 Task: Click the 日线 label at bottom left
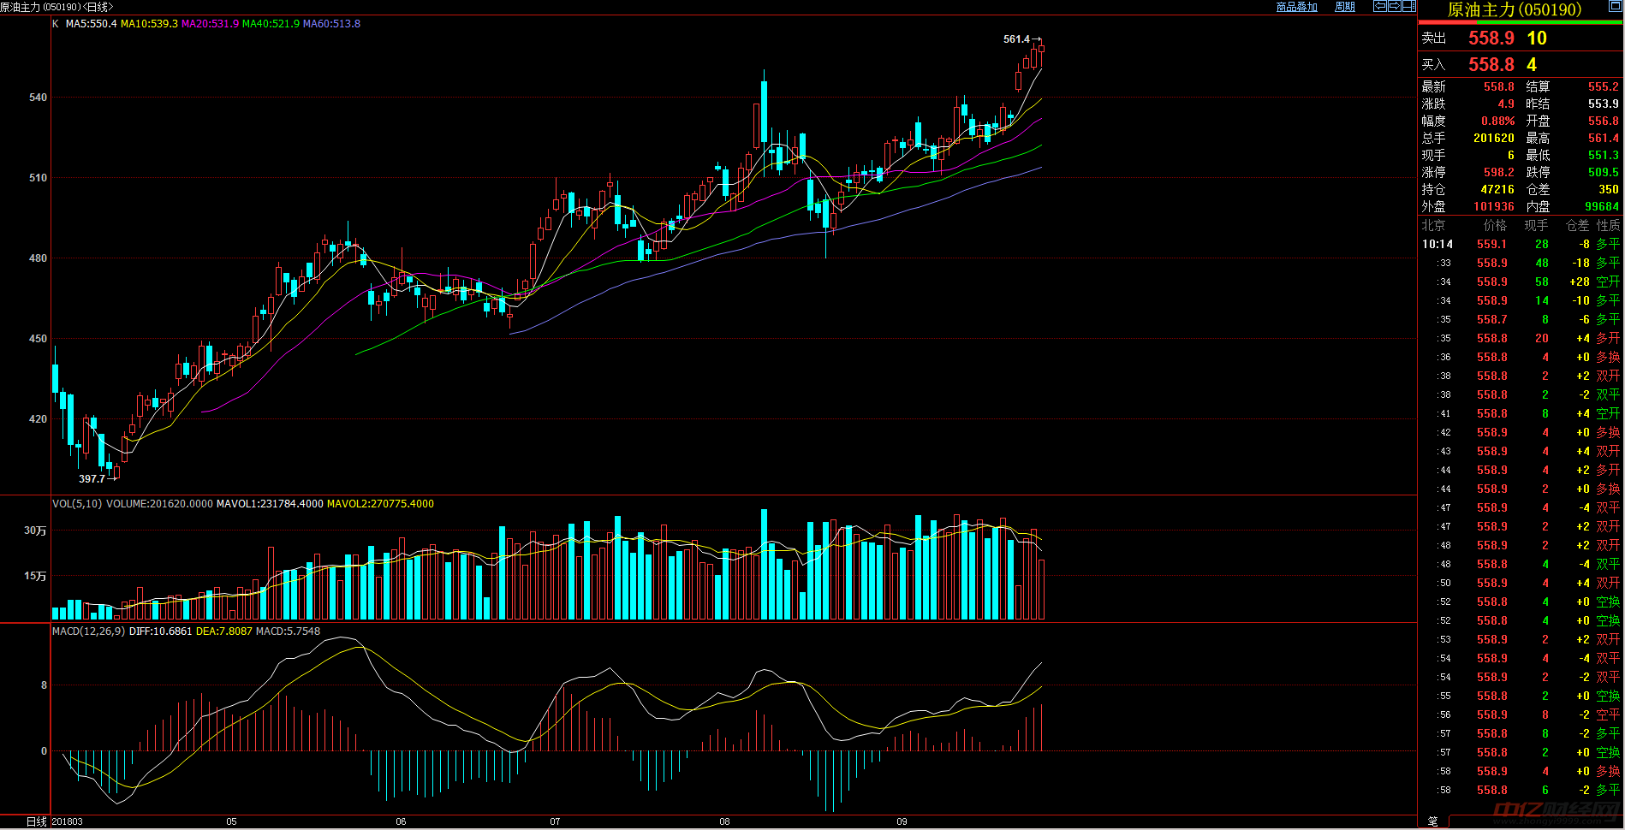click(36, 821)
